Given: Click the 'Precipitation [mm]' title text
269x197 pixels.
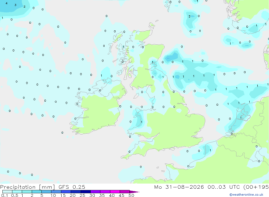Looking at the screenshot, I should tap(27, 187).
